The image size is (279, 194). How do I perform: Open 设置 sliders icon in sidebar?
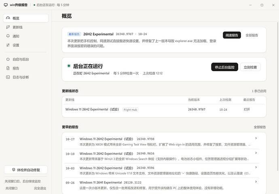pyautogui.click(x=8, y=45)
